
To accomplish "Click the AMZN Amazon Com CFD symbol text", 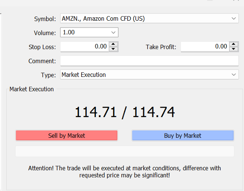I will (103, 19).
